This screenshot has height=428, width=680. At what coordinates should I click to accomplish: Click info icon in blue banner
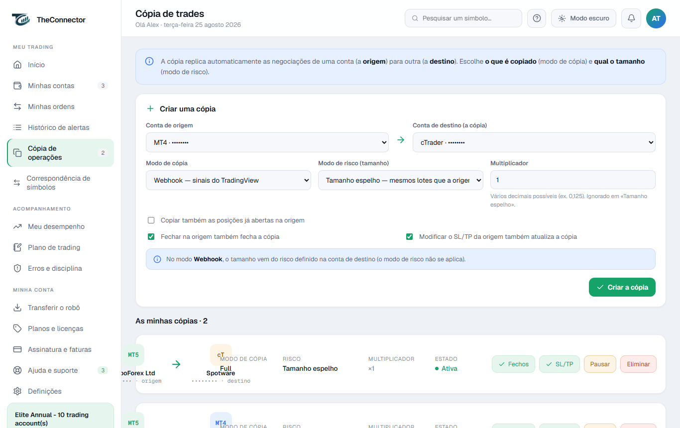149,61
